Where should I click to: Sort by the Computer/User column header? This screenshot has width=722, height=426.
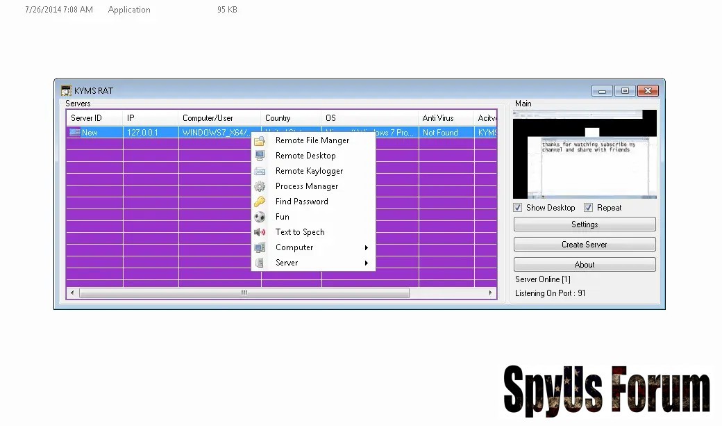219,118
